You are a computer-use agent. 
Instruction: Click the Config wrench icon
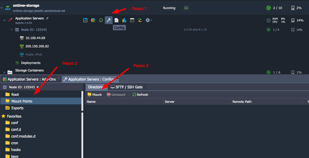coord(109,20)
